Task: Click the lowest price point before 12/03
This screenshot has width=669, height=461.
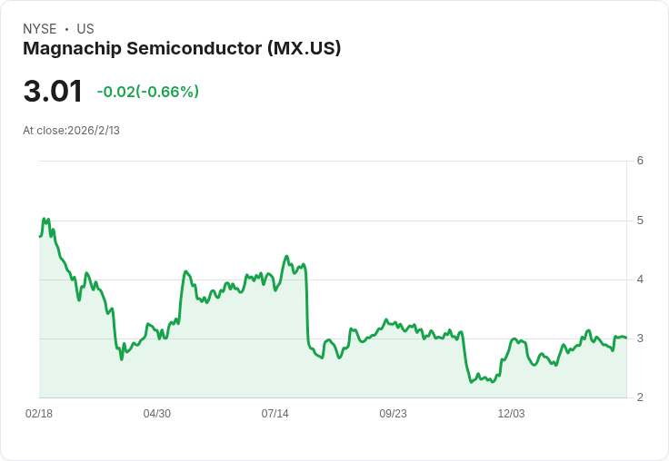Action: (x=472, y=382)
